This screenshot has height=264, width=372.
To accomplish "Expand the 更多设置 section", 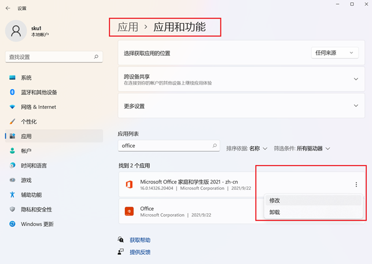I will click(356, 106).
